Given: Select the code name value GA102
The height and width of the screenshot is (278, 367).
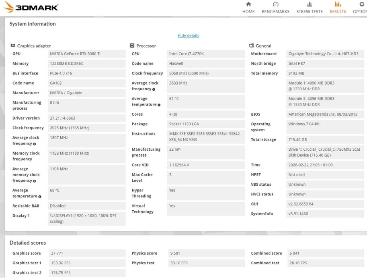Looking at the screenshot, I should tap(86, 83).
